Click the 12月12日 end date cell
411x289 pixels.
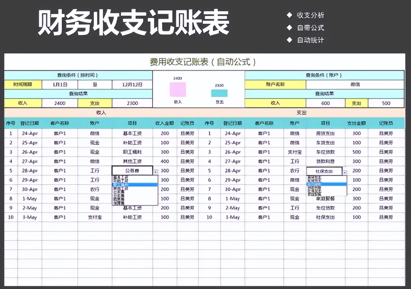(x=132, y=84)
